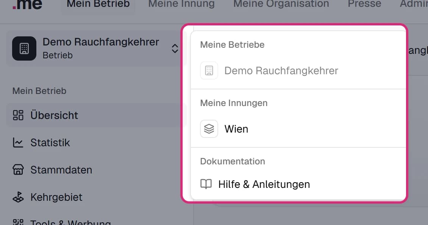Click the book icon beside Hilfe & Anleitungen
Screen dimensions: 428x225
point(206,184)
